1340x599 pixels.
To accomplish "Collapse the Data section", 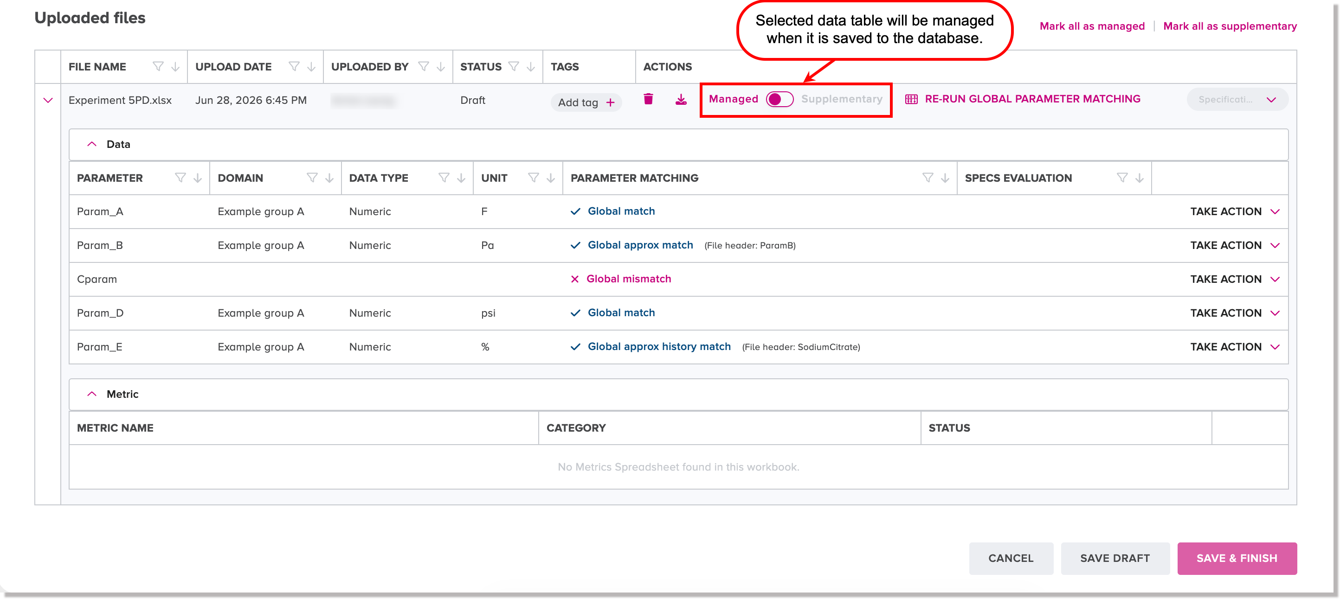I will (91, 144).
